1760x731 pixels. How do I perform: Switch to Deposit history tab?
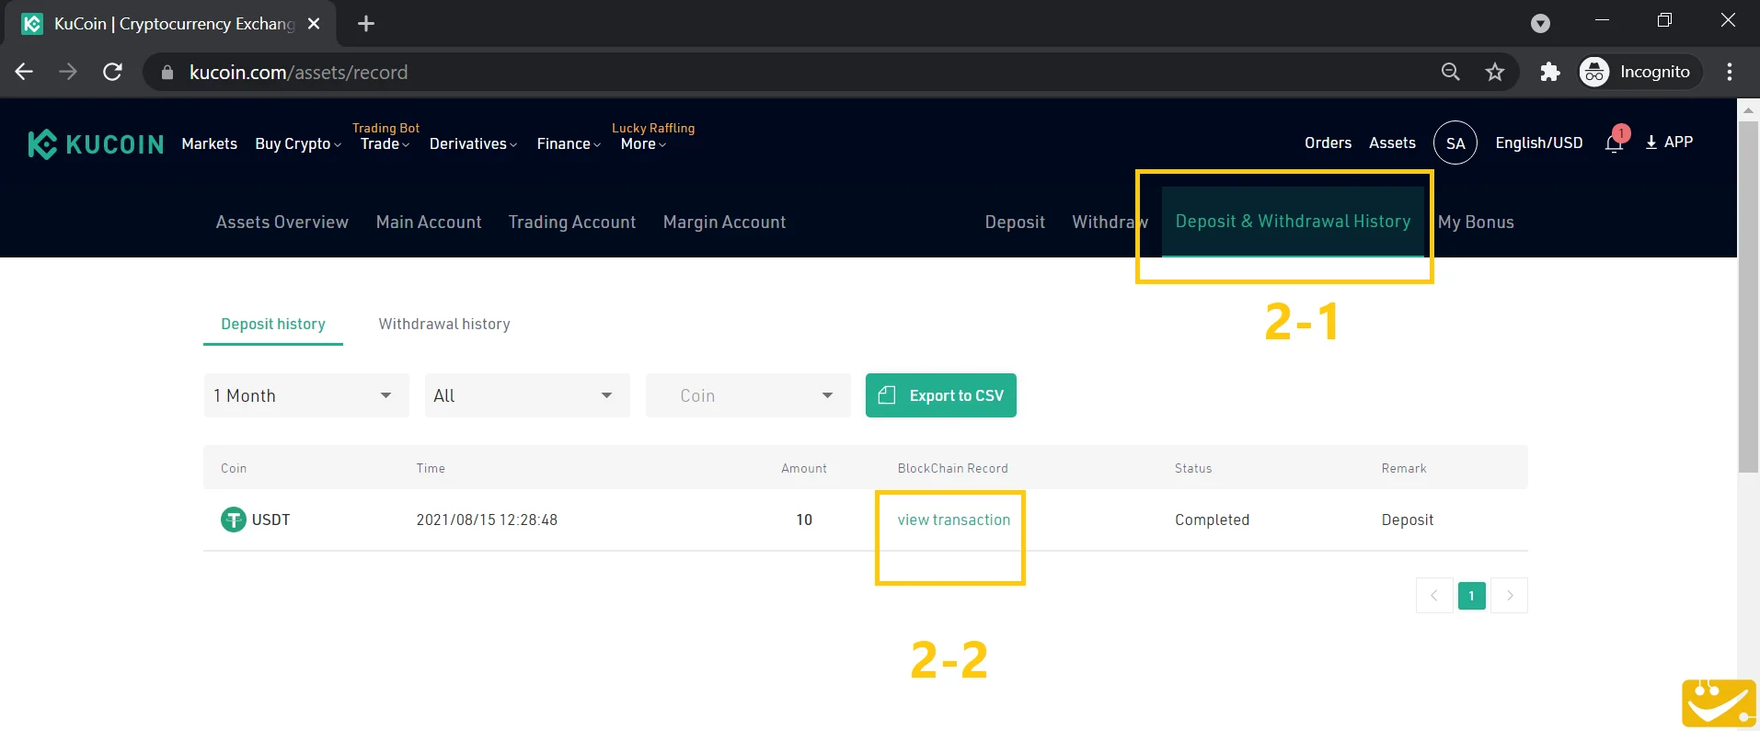click(x=273, y=324)
